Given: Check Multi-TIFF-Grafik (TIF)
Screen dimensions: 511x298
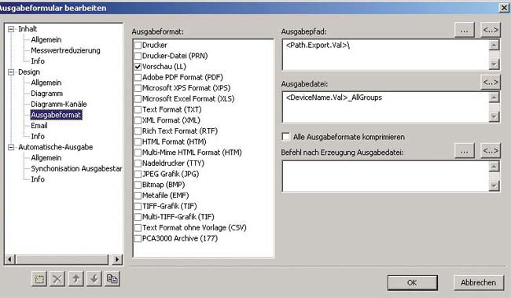Looking at the screenshot, I should (138, 217).
